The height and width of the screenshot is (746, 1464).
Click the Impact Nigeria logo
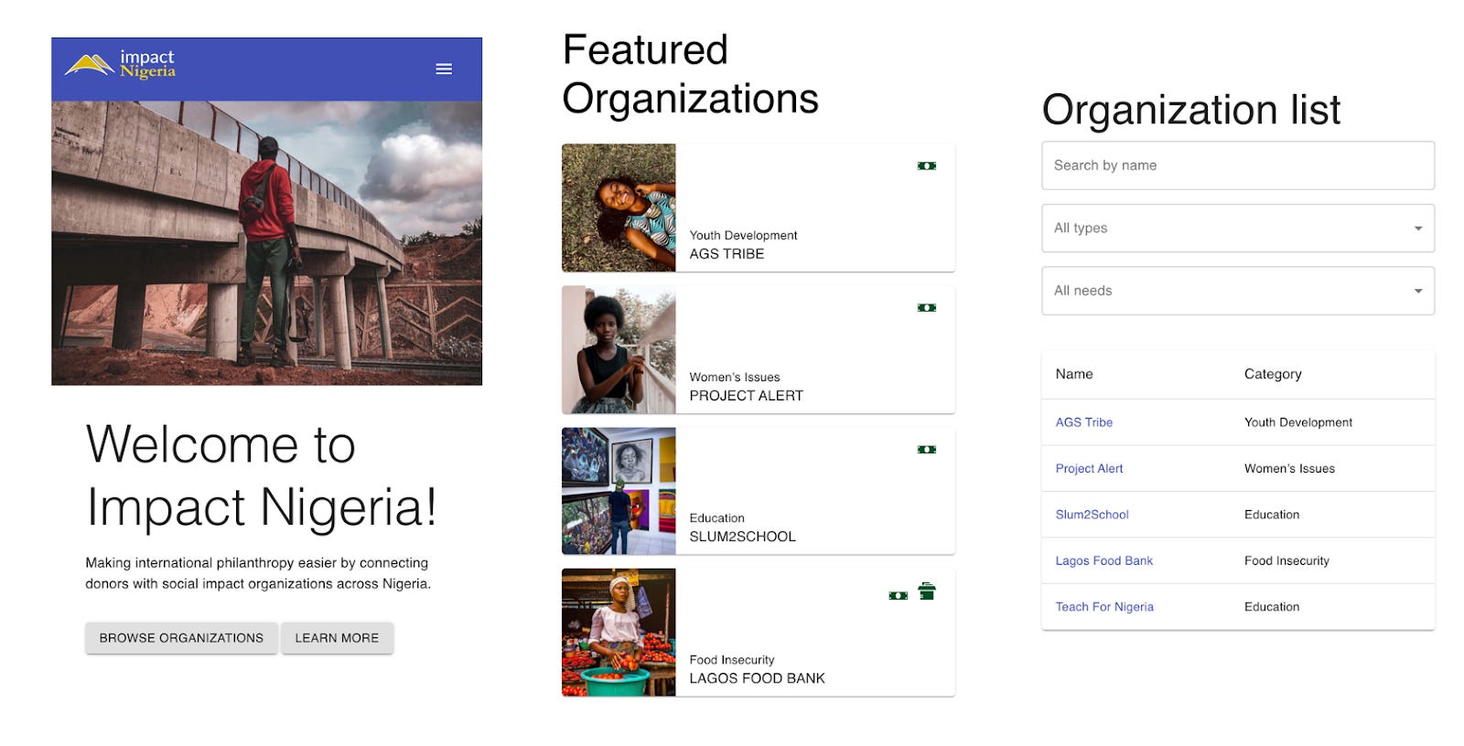[120, 66]
